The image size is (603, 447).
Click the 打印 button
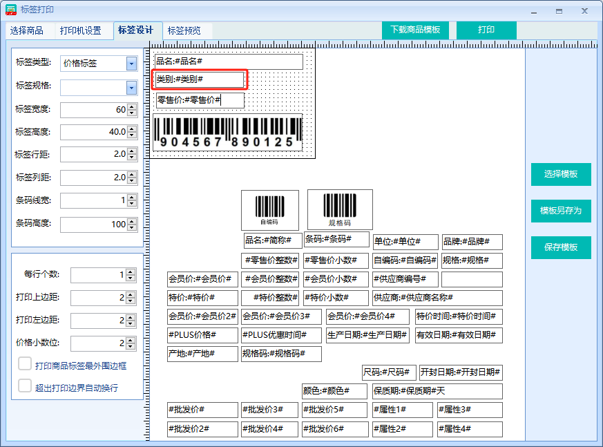[x=486, y=30]
